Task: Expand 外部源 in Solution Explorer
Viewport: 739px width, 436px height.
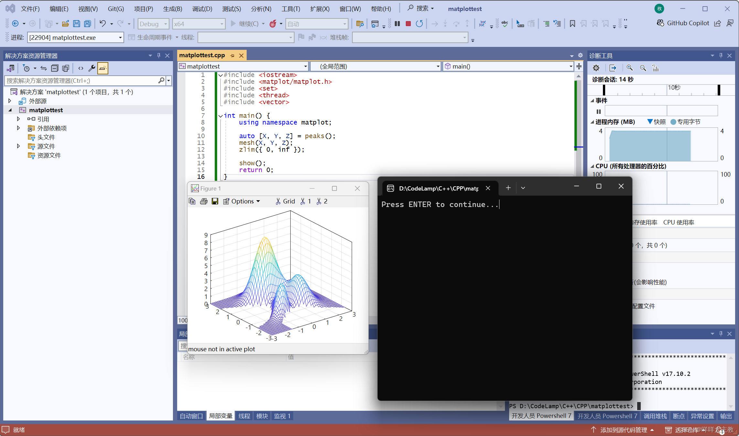Action: click(9, 101)
